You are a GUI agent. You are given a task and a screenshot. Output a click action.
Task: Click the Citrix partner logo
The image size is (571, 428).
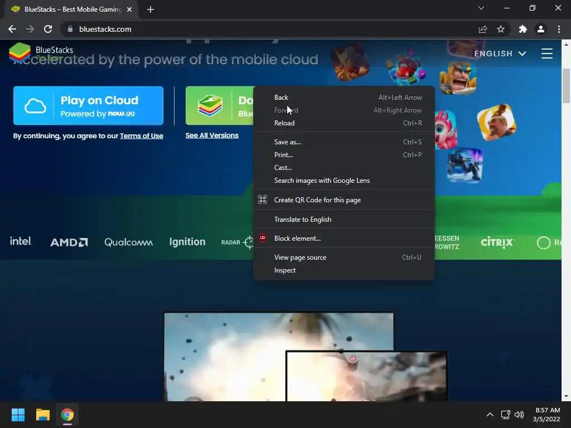(x=497, y=242)
